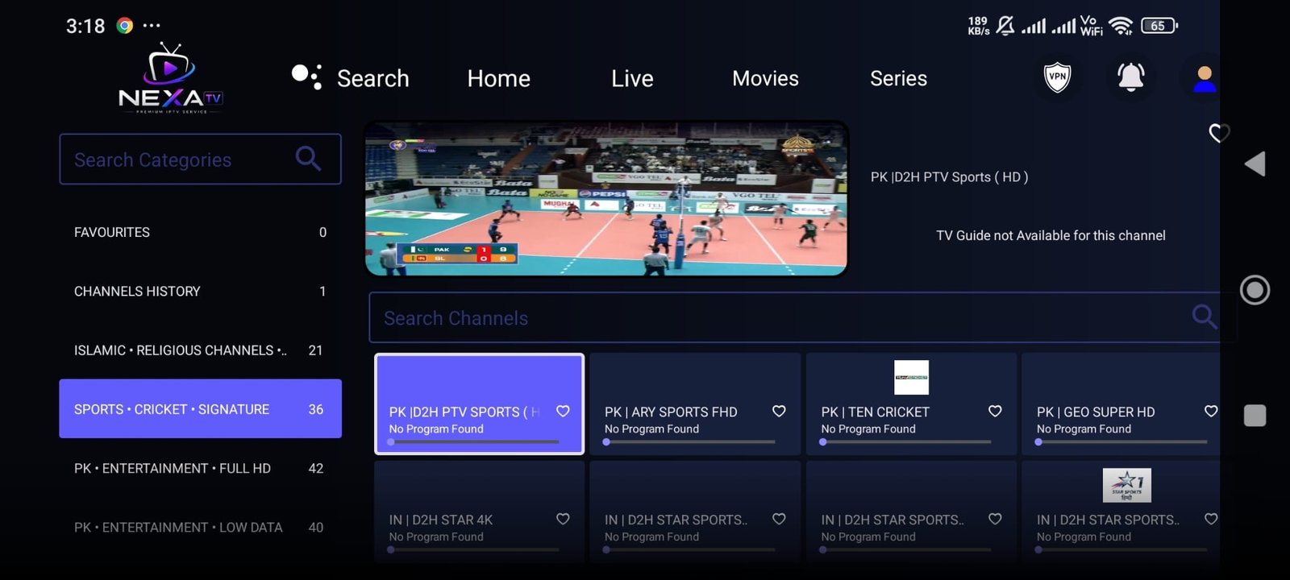
Task: Toggle favourite heart on second-row second STAR SPORTS card
Action: (779, 519)
